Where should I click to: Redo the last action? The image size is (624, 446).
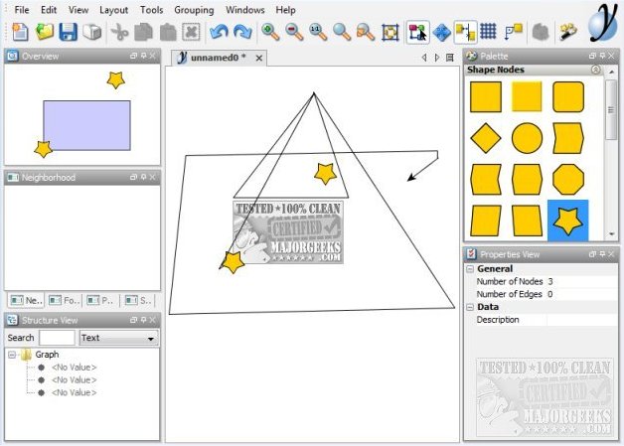pos(242,32)
